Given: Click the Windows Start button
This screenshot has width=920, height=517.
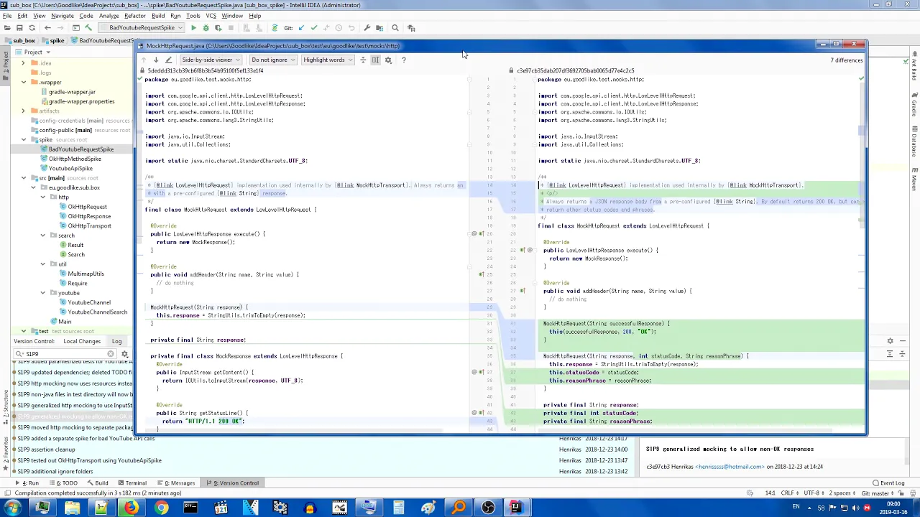Looking at the screenshot, I should tap(13, 508).
